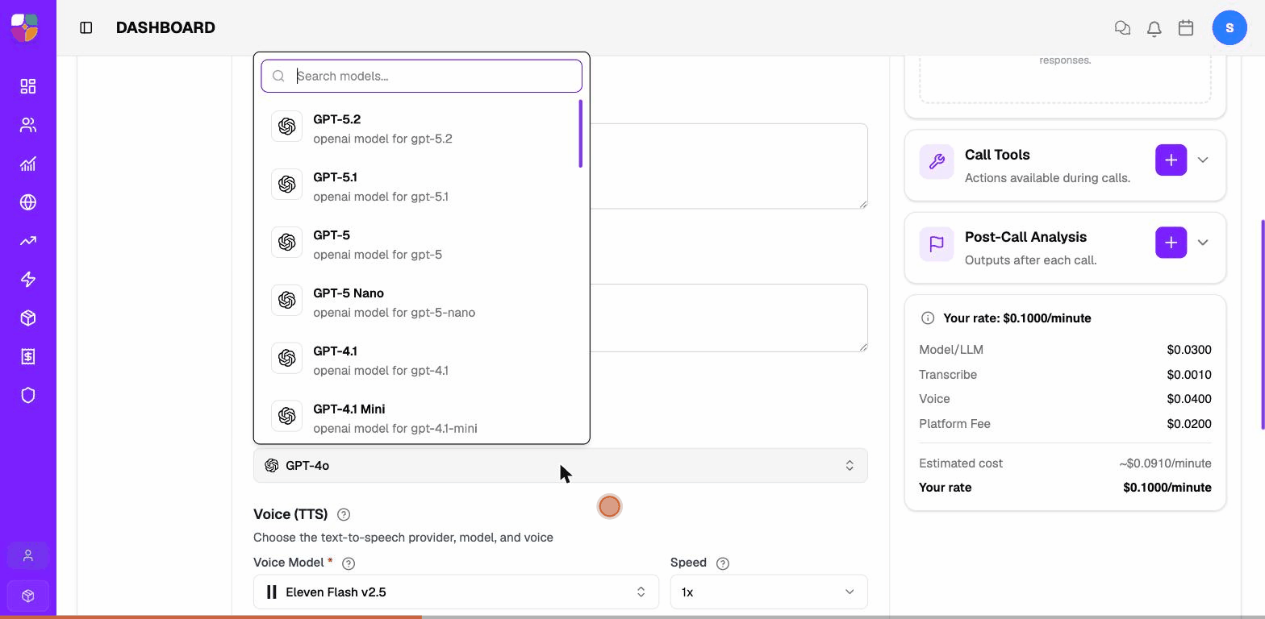The width and height of the screenshot is (1265, 619).
Task: Click the Call Tools title
Action: click(997, 155)
